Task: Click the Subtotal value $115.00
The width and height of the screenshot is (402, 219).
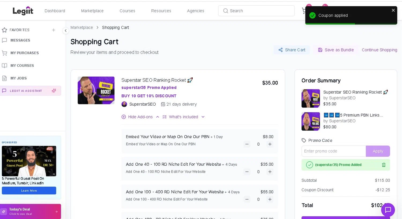Action: pyautogui.click(x=382, y=180)
